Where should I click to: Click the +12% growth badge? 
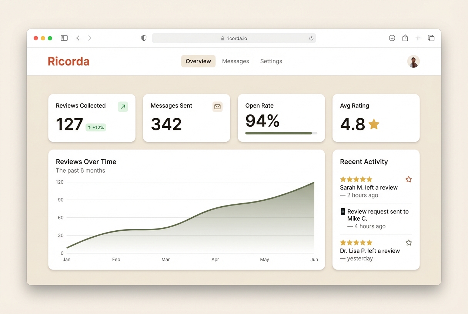pyautogui.click(x=96, y=127)
